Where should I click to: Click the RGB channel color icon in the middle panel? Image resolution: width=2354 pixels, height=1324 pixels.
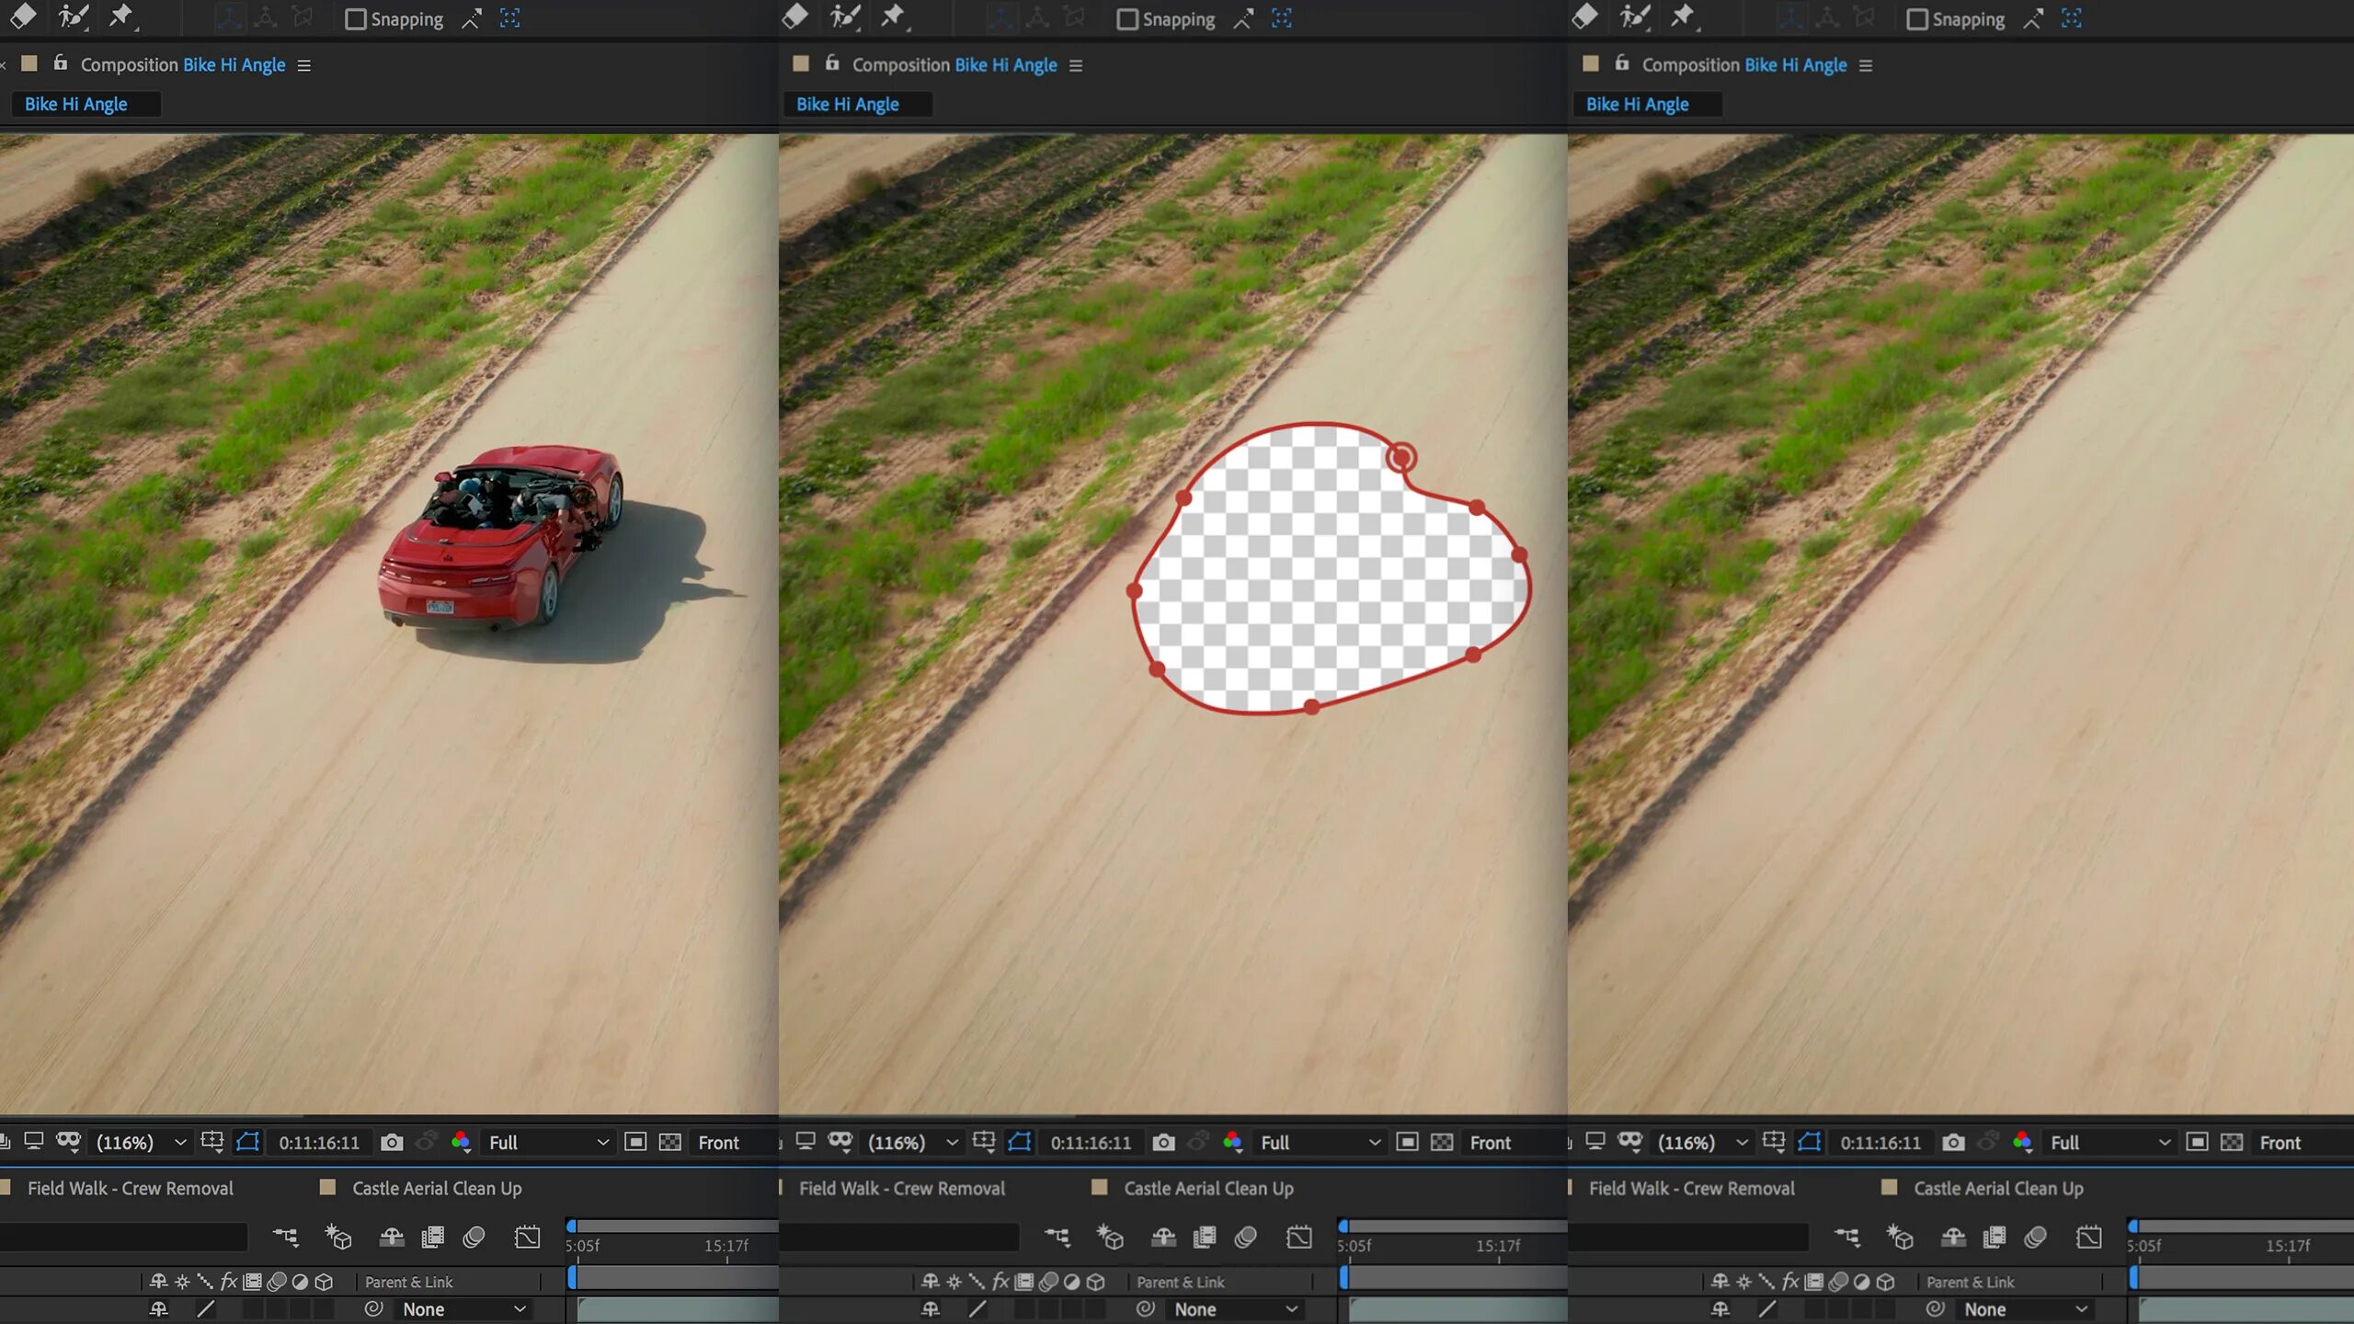(1232, 1142)
